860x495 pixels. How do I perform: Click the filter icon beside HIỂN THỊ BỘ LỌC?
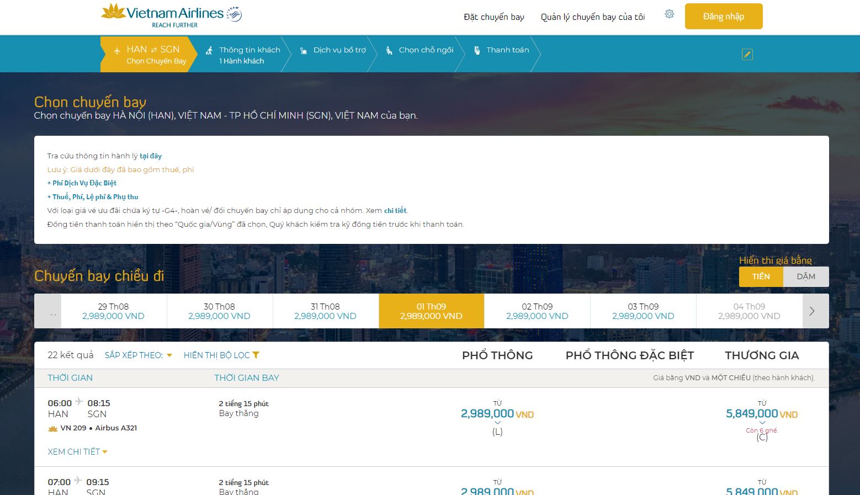[x=256, y=355]
